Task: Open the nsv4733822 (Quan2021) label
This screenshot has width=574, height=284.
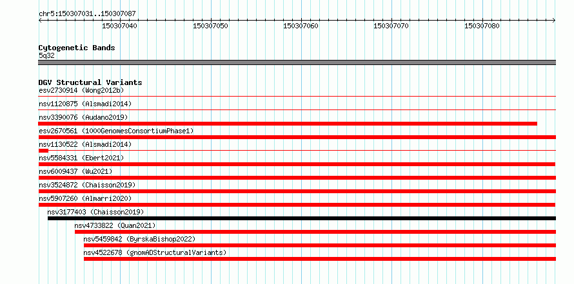Action: click(x=115, y=225)
